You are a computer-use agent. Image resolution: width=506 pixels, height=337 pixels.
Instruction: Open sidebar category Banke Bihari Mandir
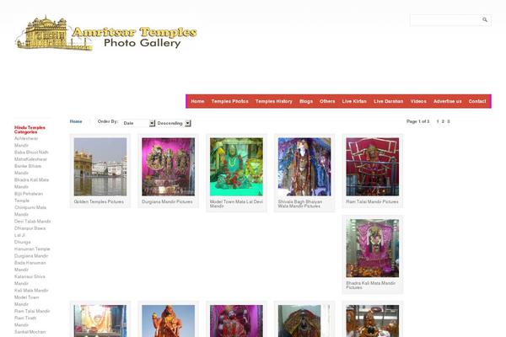[28, 169]
